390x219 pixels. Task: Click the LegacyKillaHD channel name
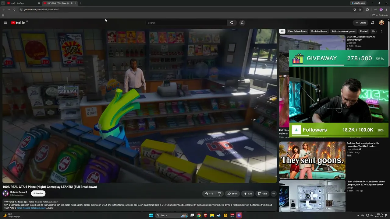click(353, 149)
